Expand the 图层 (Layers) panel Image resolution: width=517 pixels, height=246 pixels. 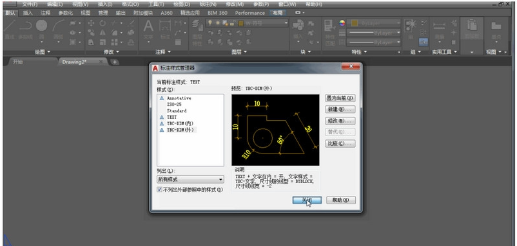pos(239,52)
